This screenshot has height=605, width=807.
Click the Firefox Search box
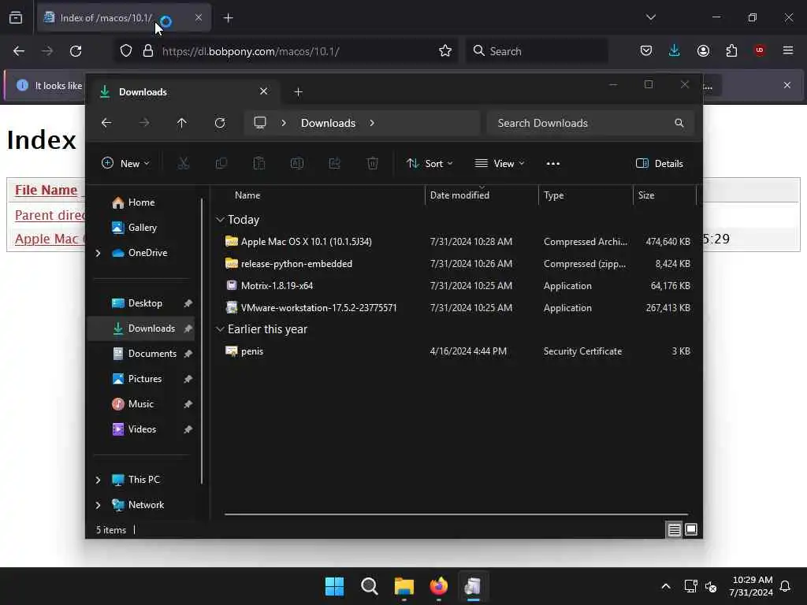[537, 51]
